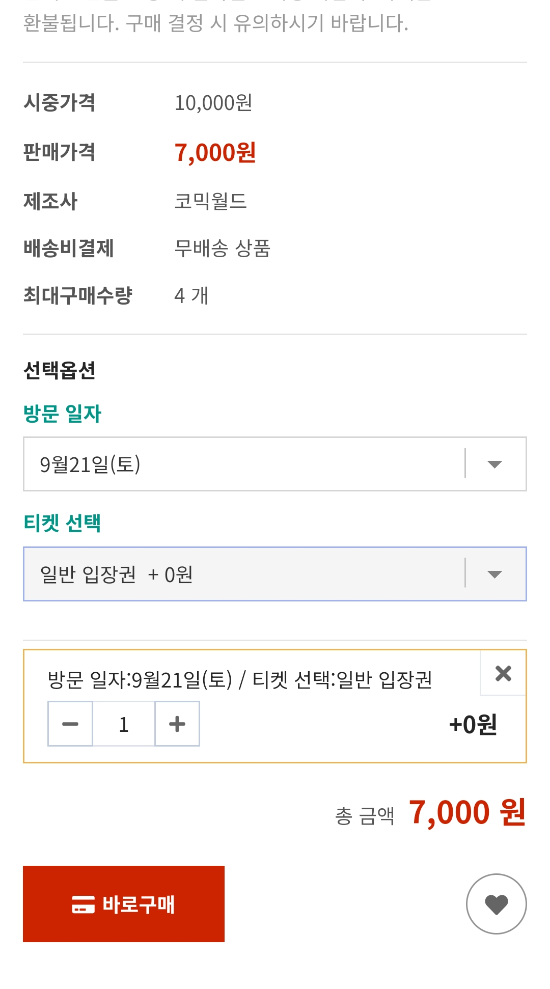Click the selected option summary text

pyautogui.click(x=240, y=680)
